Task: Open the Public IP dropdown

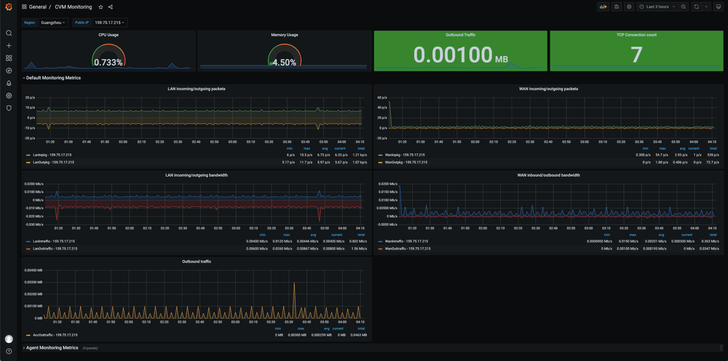Action: tap(110, 22)
